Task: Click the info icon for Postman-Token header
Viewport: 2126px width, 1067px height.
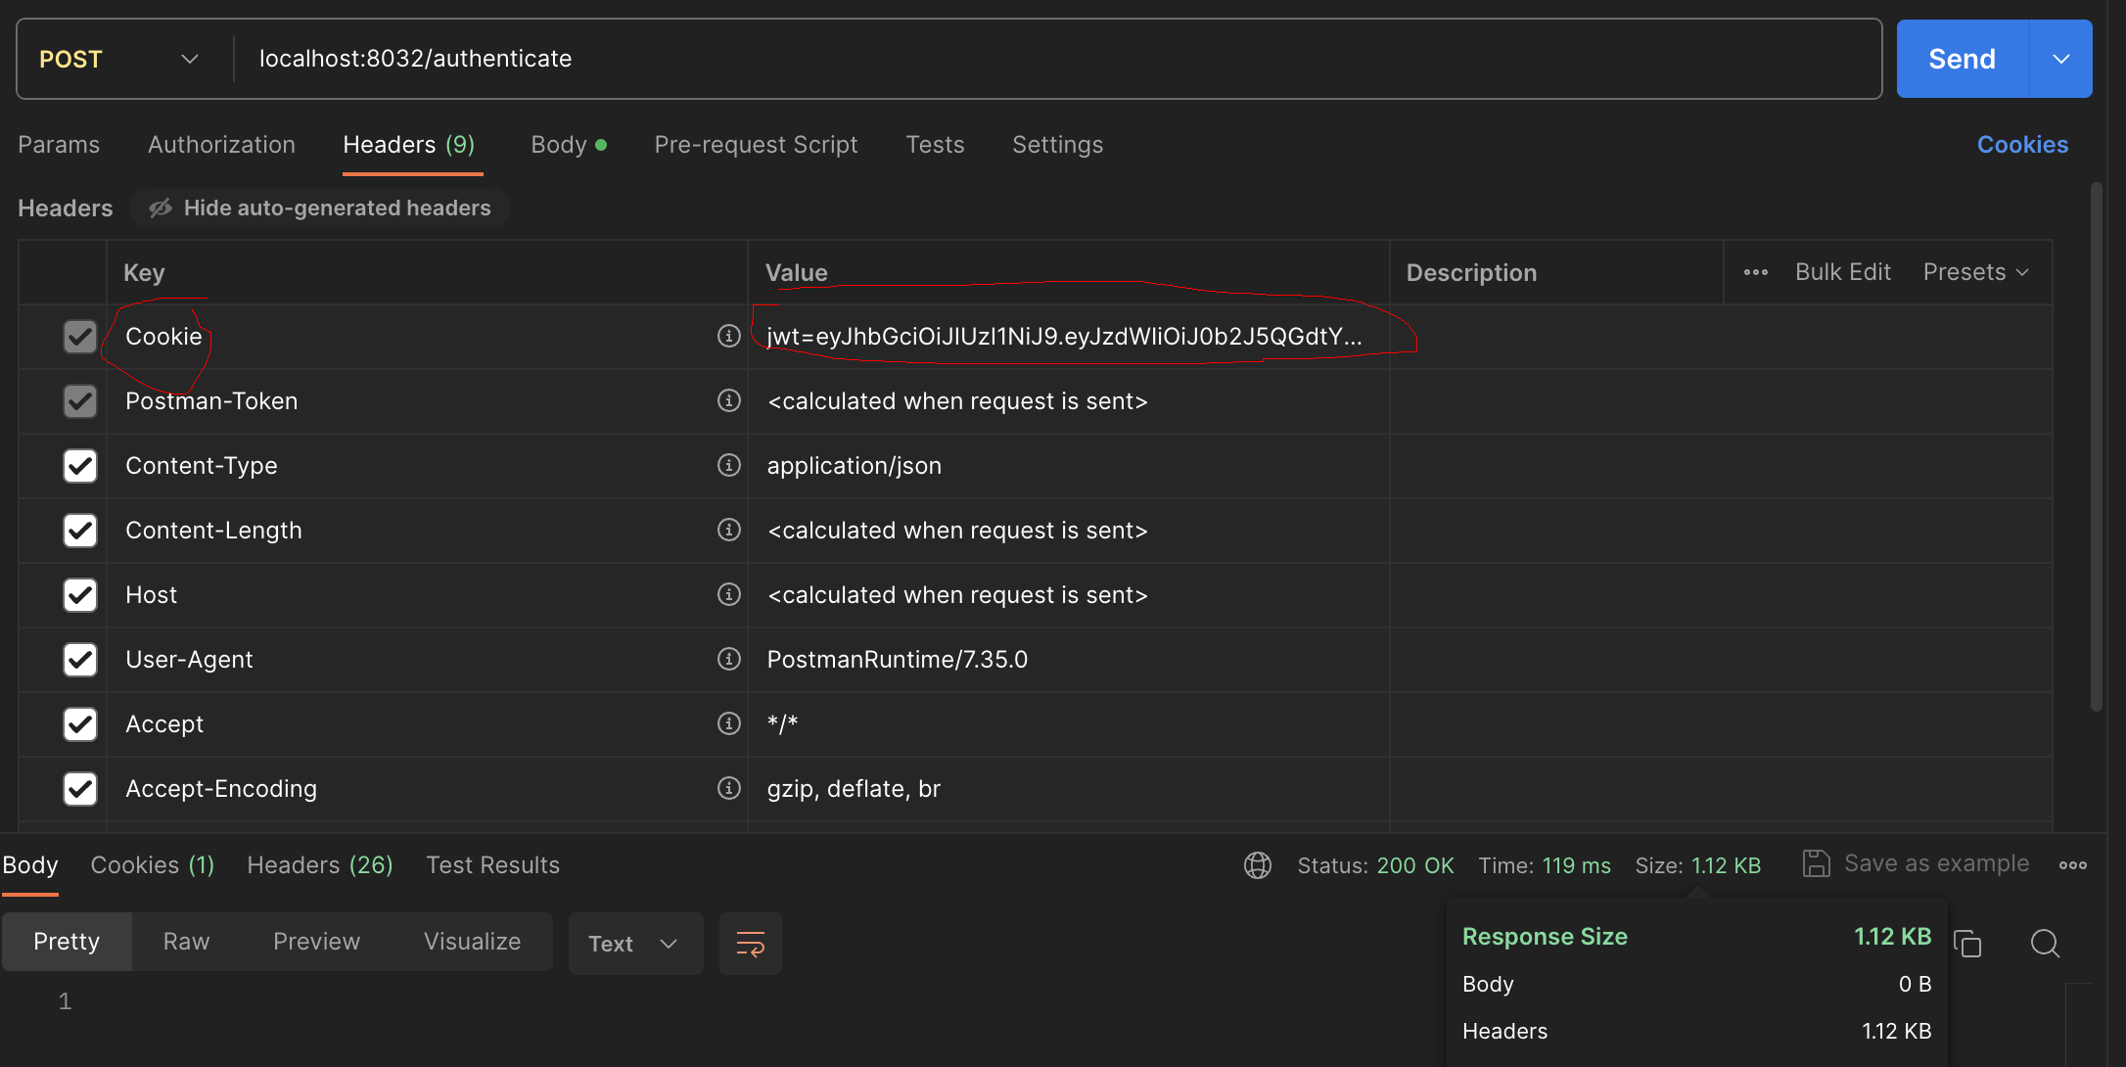Action: [728, 400]
